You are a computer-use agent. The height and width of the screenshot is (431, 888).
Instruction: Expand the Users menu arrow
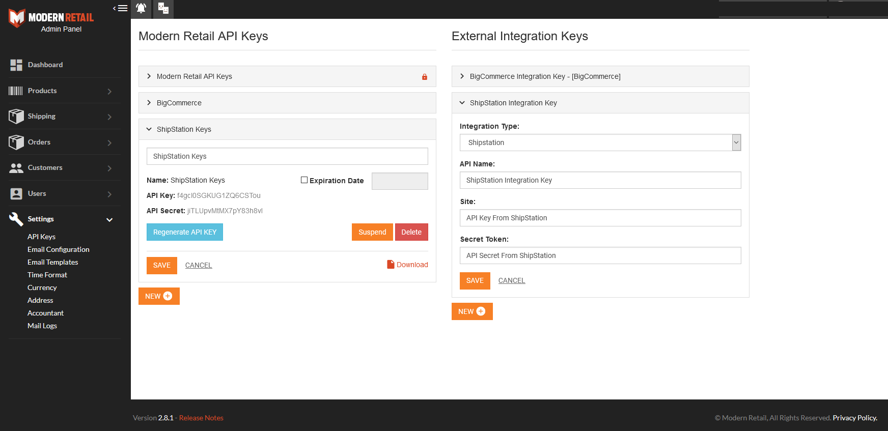tap(109, 194)
